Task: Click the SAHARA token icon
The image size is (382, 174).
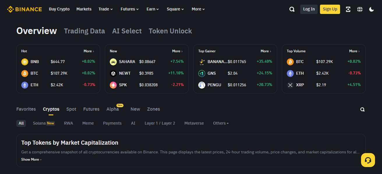Action: coord(113,62)
